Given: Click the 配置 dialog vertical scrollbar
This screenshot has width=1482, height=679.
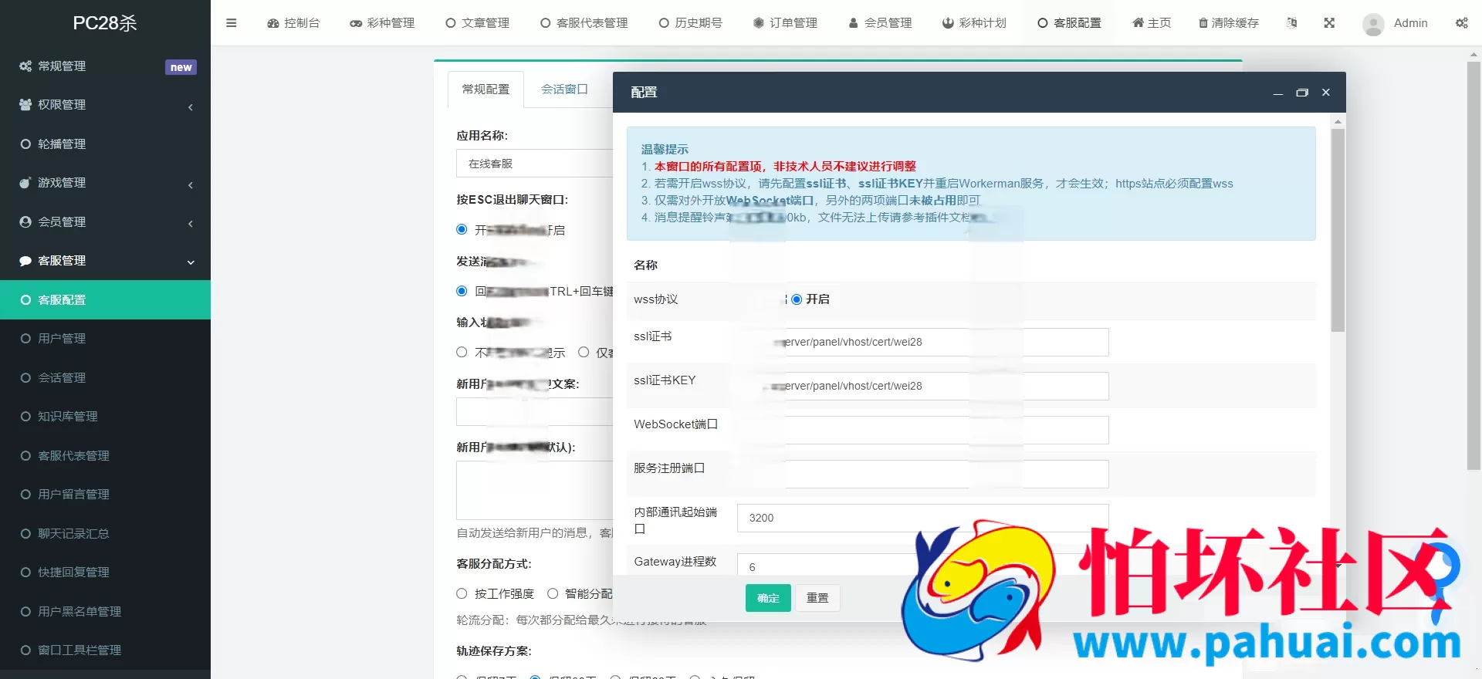Looking at the screenshot, I should [x=1338, y=231].
